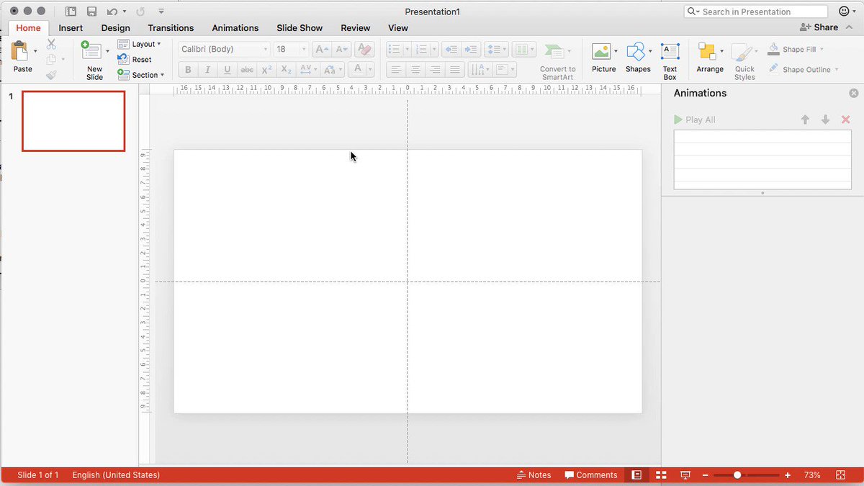The image size is (864, 486).
Task: Open the Design tab
Action: pos(115,28)
